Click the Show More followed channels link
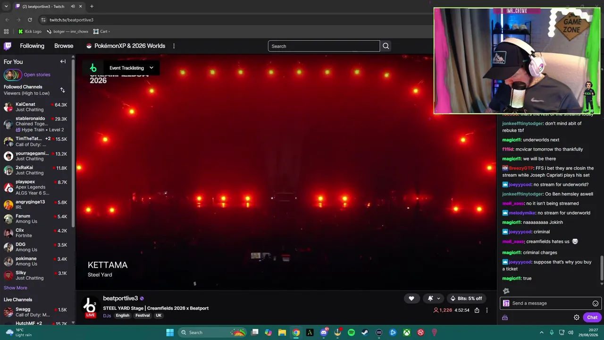 point(16,288)
